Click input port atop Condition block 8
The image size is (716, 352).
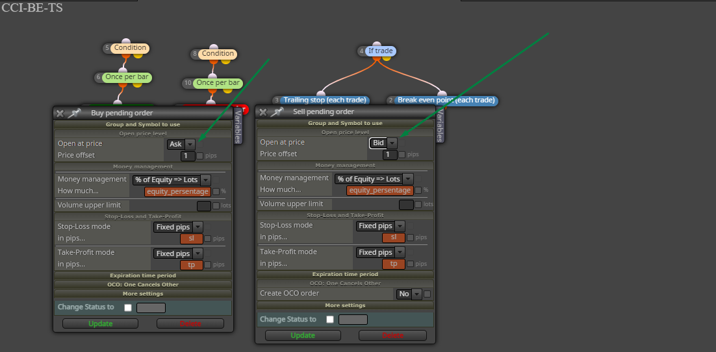(x=214, y=48)
